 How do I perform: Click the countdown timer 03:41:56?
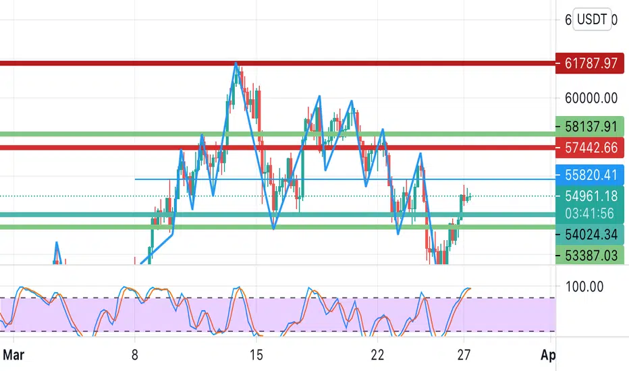589,213
